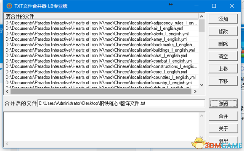Select the country_l_english.yml file row

tap(101, 83)
